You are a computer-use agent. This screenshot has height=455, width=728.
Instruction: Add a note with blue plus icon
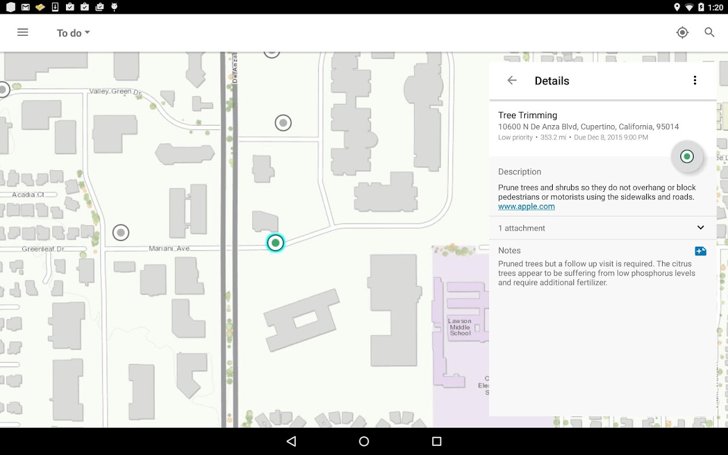click(x=701, y=251)
